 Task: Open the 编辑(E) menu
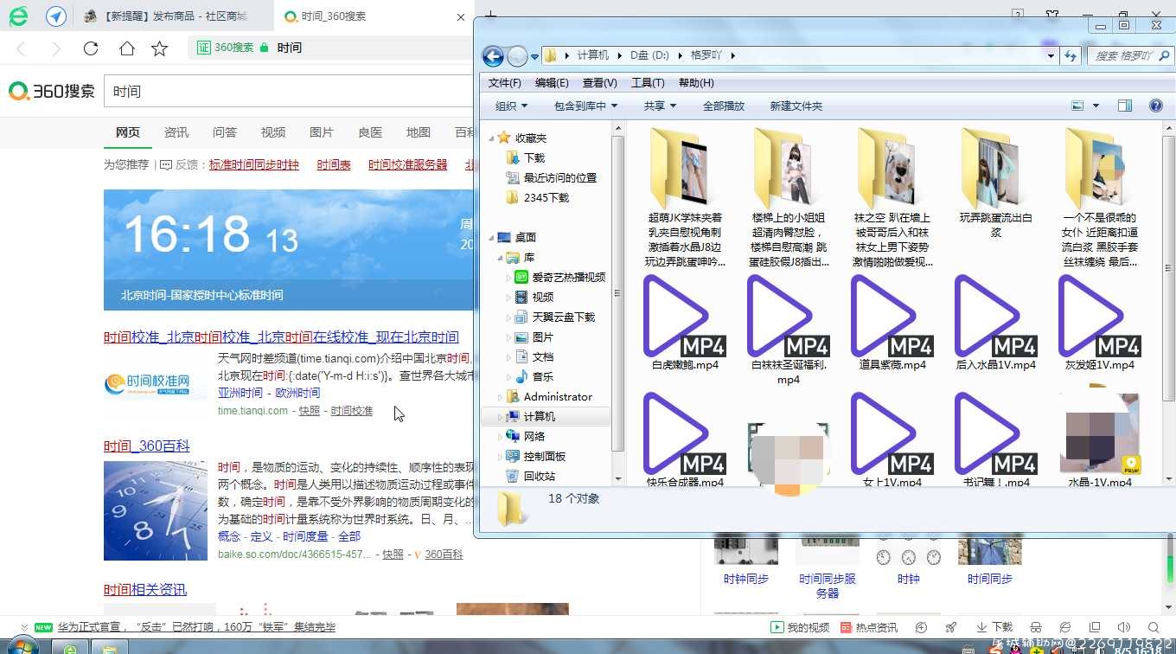tap(552, 83)
